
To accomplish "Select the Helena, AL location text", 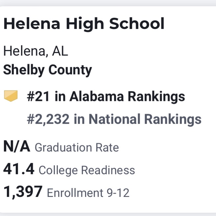I will (36, 51).
